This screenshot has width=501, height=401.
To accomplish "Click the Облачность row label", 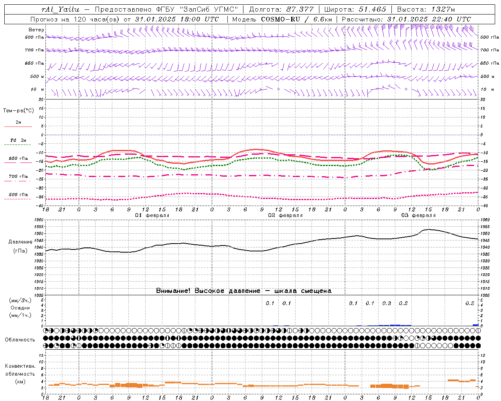I will click(20, 340).
